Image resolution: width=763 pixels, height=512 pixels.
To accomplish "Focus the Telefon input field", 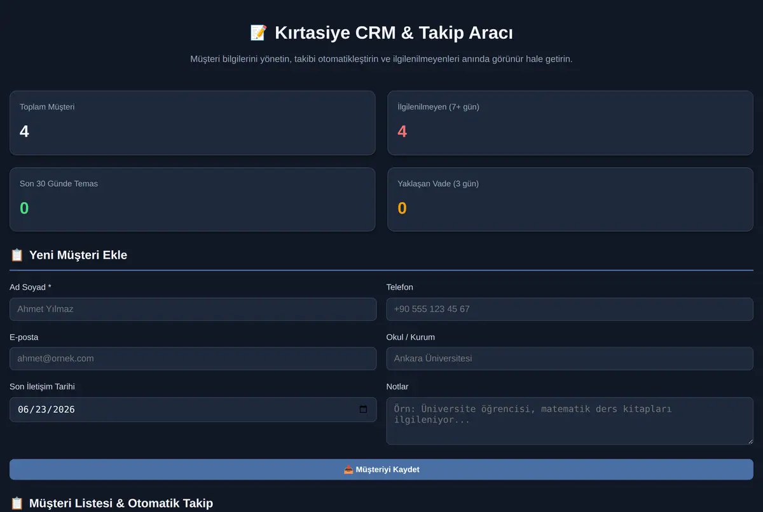I will pos(570,309).
